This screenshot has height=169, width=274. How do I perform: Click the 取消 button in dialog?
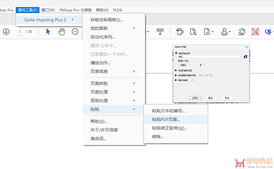(227, 98)
